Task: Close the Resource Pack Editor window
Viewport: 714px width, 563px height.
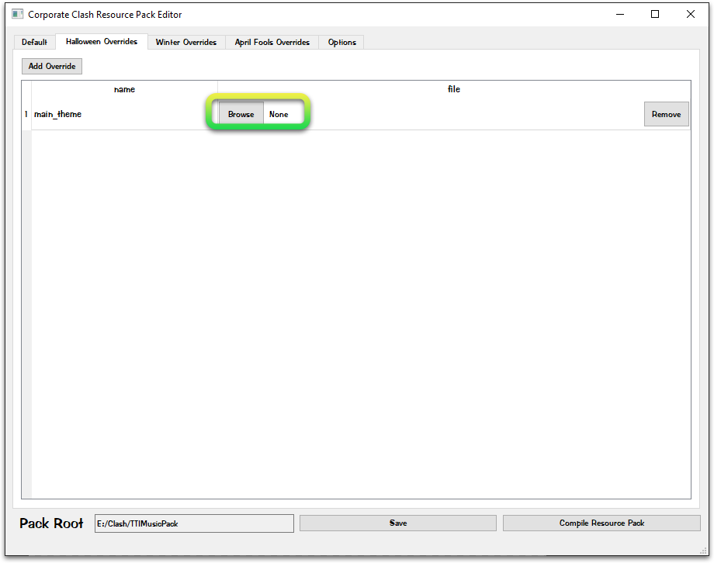Action: point(690,14)
